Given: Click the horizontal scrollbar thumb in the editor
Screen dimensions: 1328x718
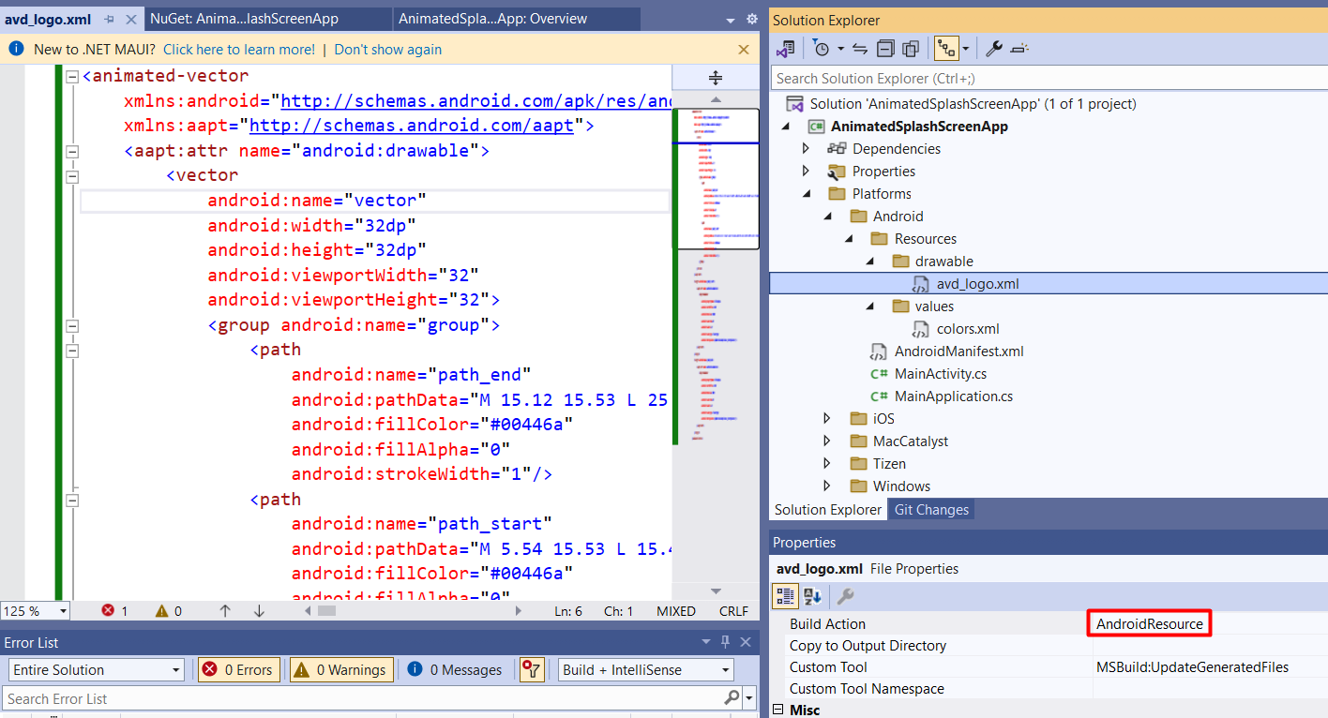Looking at the screenshot, I should click(325, 611).
